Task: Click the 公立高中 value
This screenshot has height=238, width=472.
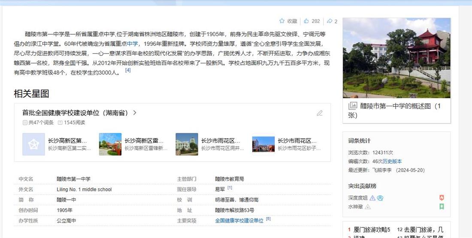Action: (66, 220)
